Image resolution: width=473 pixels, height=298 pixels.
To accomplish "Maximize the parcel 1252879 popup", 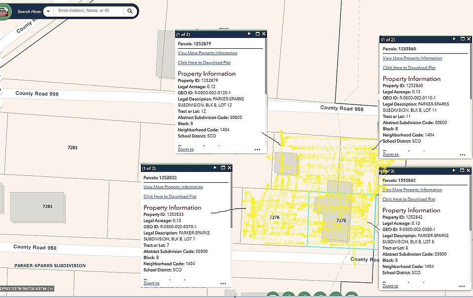I will coord(257,34).
